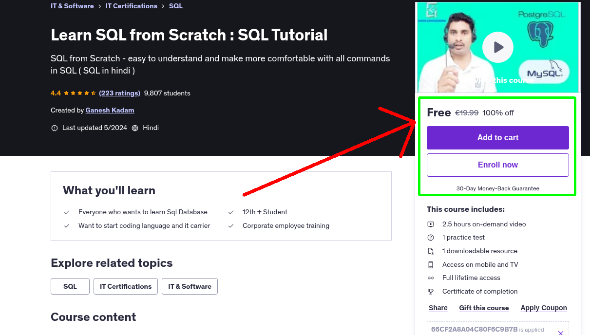Navigate to SQL breadcrumb

click(x=175, y=6)
